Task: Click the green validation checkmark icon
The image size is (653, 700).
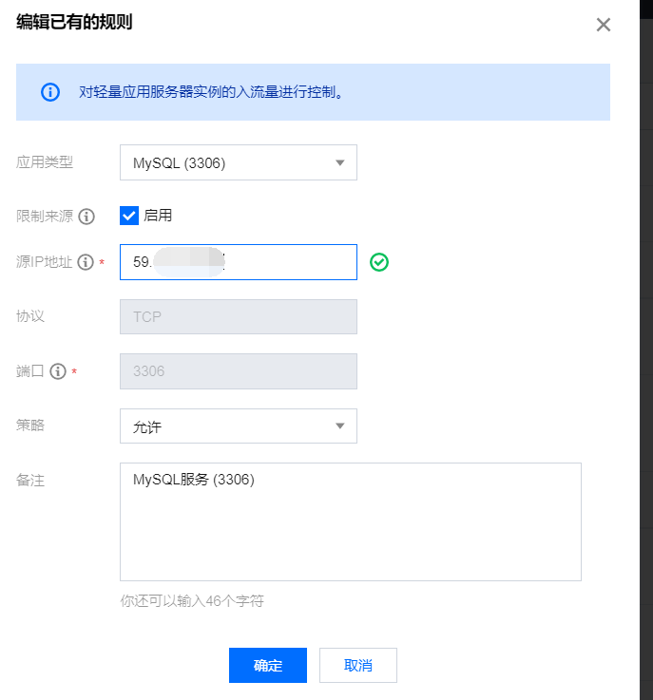Action: [x=380, y=262]
